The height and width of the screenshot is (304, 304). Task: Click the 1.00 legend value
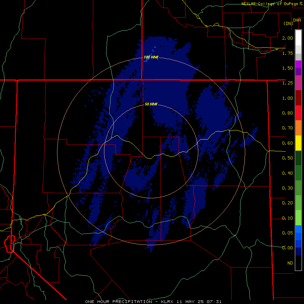pos(287,98)
